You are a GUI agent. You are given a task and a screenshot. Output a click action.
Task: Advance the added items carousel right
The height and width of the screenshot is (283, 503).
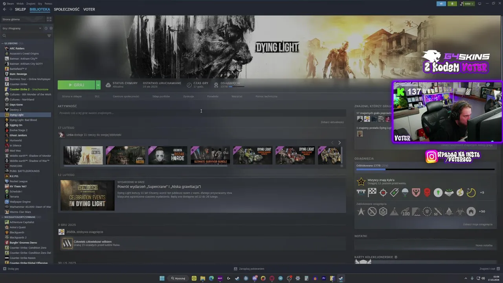[340, 143]
